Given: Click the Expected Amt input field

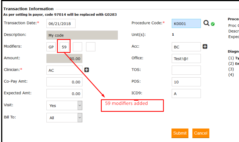Looking at the screenshot, I should 64,94.
